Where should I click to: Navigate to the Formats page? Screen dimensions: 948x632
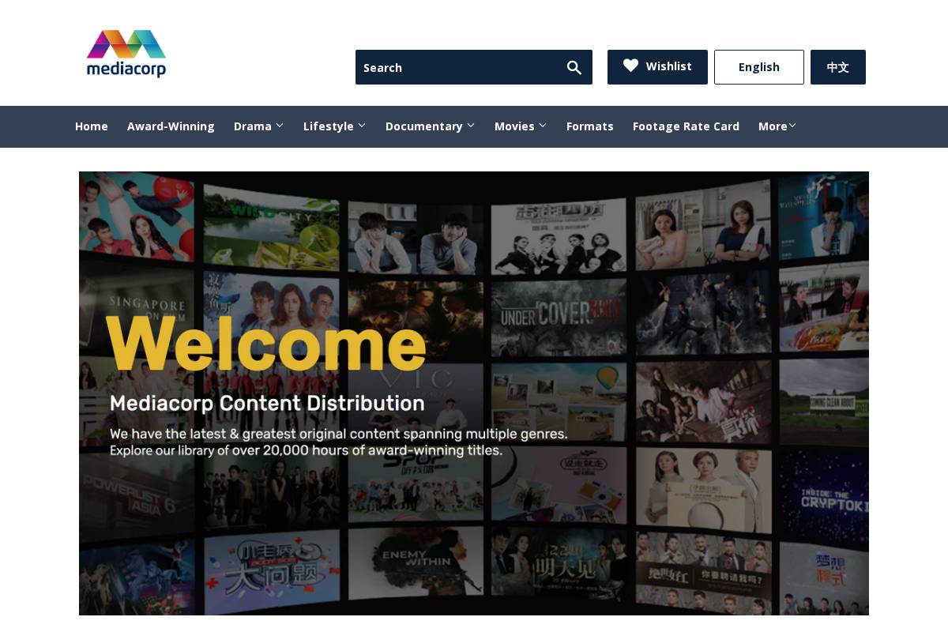tap(589, 126)
